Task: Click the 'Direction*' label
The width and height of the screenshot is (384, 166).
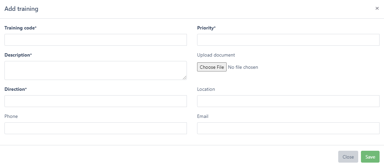Action: [x=16, y=89]
